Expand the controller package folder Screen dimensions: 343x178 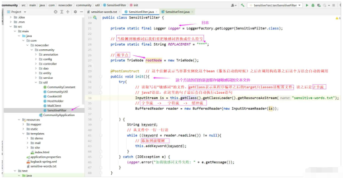(36, 64)
